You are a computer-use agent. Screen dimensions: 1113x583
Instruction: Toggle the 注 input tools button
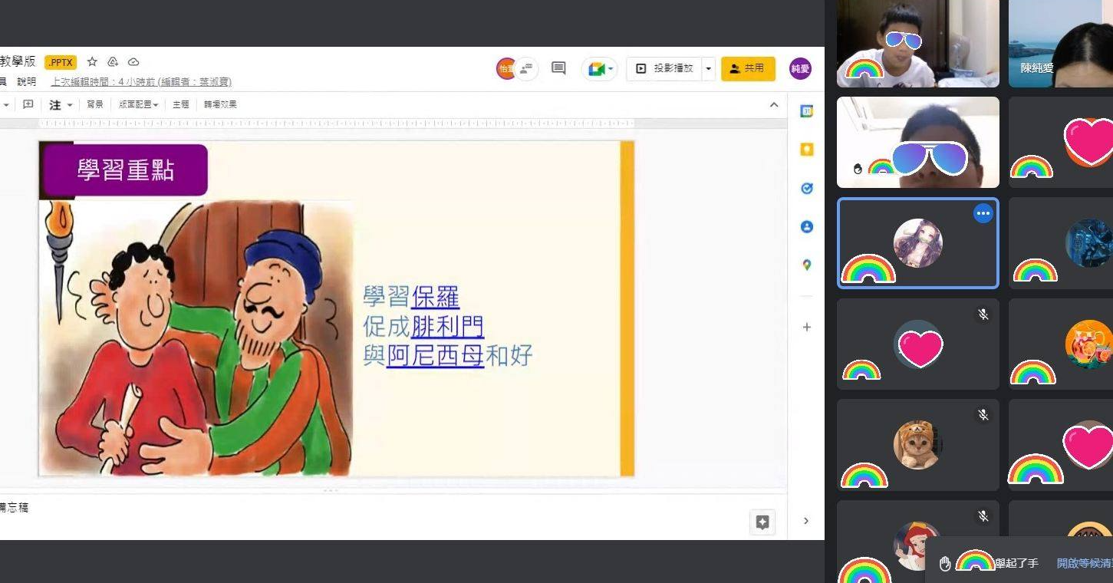click(x=55, y=104)
